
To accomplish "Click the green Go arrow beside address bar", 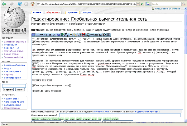I will tap(142, 4).
